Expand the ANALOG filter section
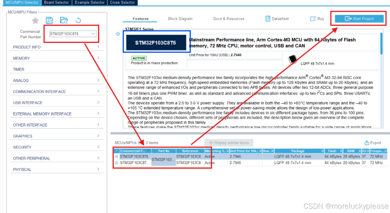This screenshot has width=390, height=213. pos(56,81)
